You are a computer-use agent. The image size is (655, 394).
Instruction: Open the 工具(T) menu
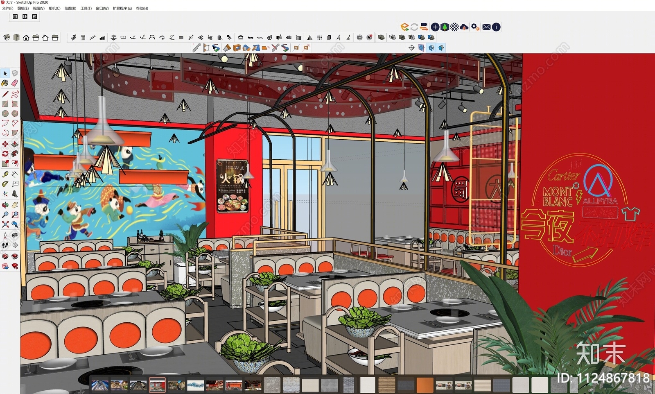[x=86, y=8]
